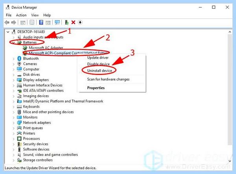Select Microsoft AC Adapter entry
236x174 pixels.
46,48
